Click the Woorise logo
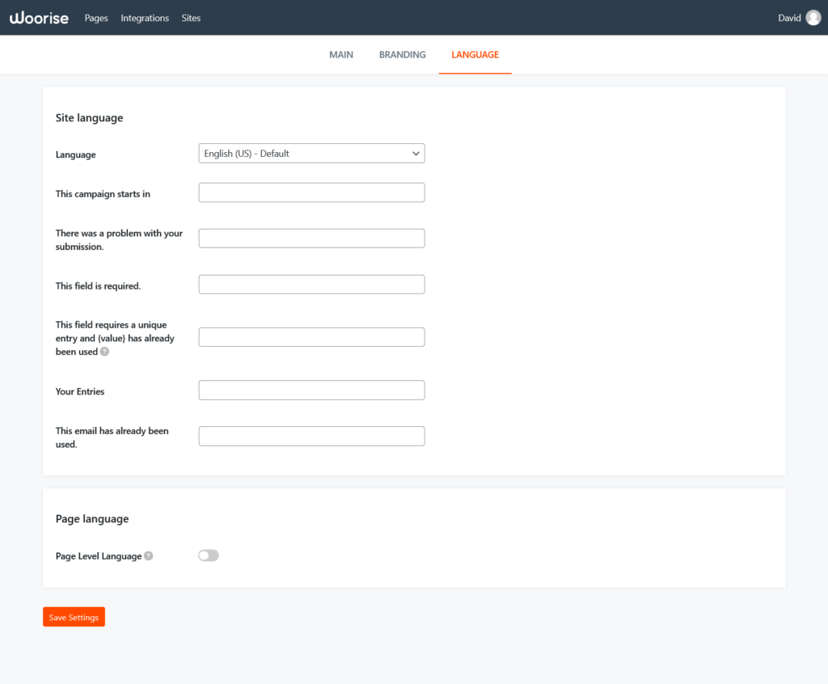Image resolution: width=828 pixels, height=684 pixels. click(x=39, y=18)
